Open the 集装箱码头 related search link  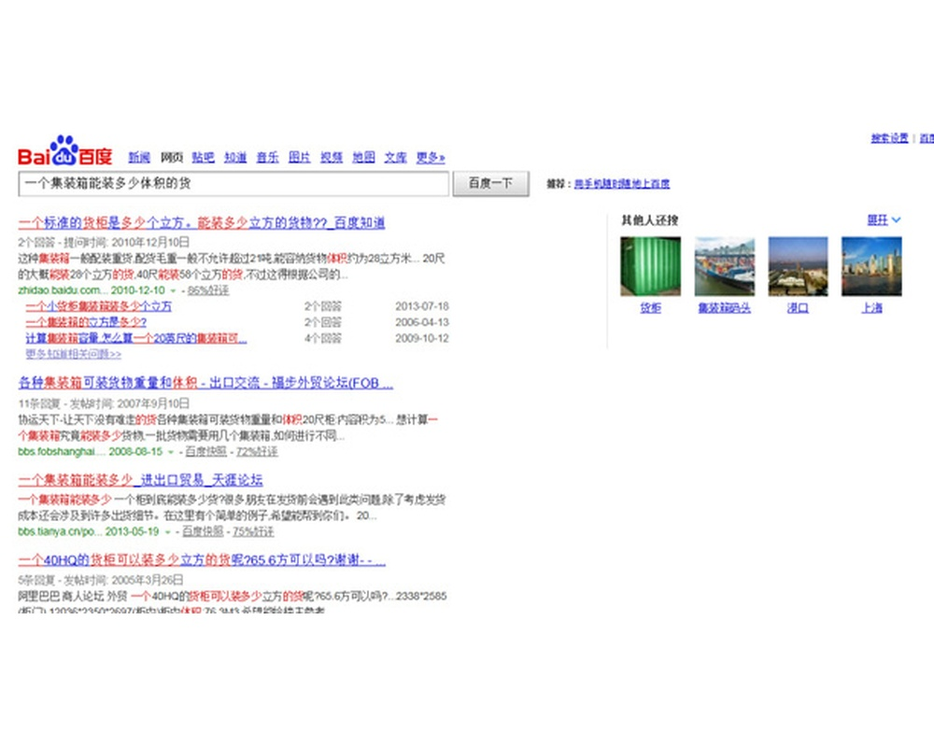tap(725, 308)
